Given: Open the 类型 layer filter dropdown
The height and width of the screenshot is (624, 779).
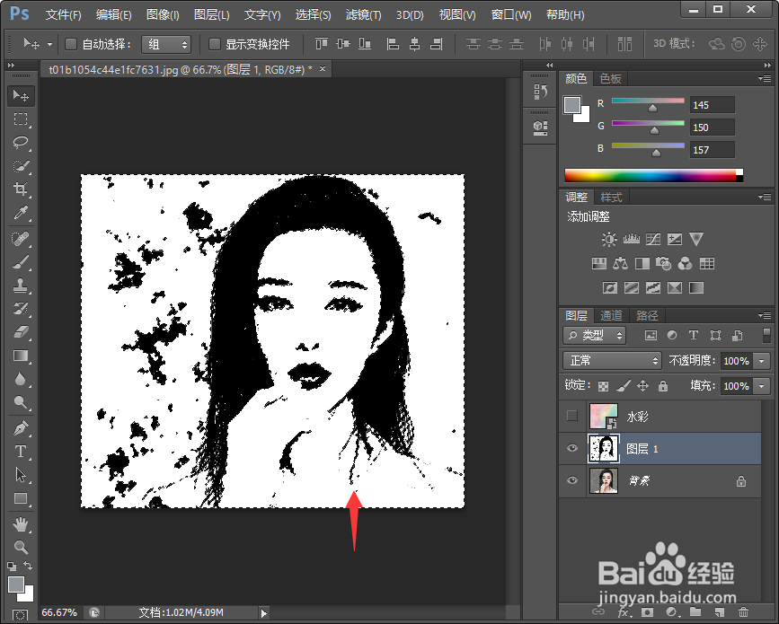Looking at the screenshot, I should [x=595, y=336].
